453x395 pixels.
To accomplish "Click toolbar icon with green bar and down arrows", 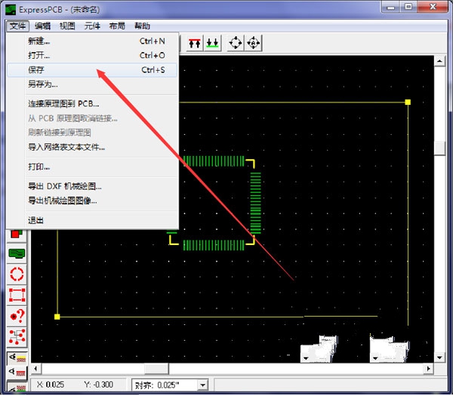I will (212, 43).
